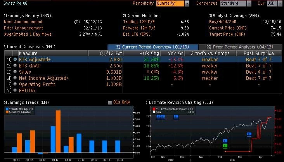Click the blue Estimate EPS Adjusted legend swatch
Viewport: 284px width, 162px height.
(7, 109)
